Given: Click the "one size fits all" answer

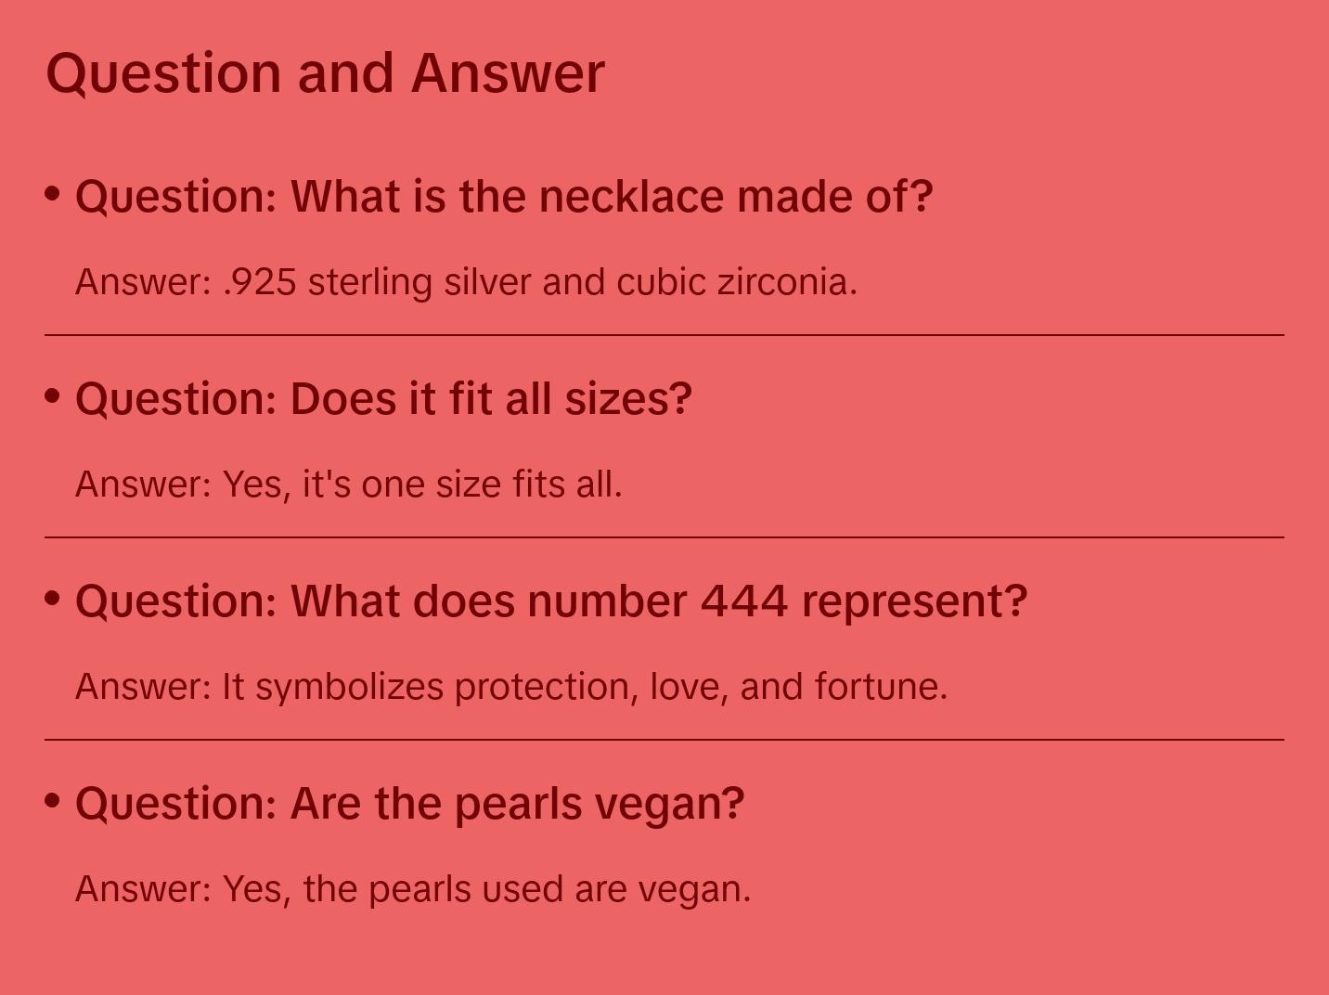Looking at the screenshot, I should point(348,485).
